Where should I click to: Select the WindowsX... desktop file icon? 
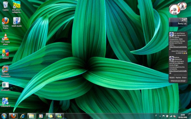[5, 87]
